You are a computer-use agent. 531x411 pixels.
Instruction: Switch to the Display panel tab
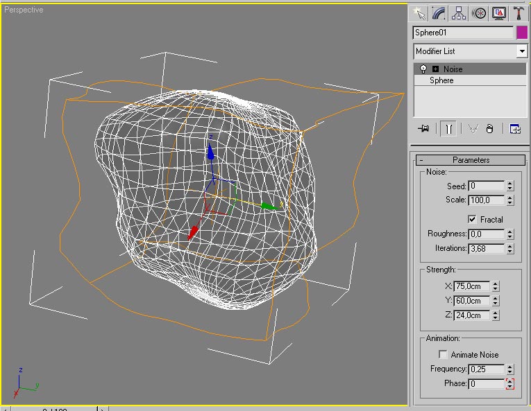click(x=498, y=12)
